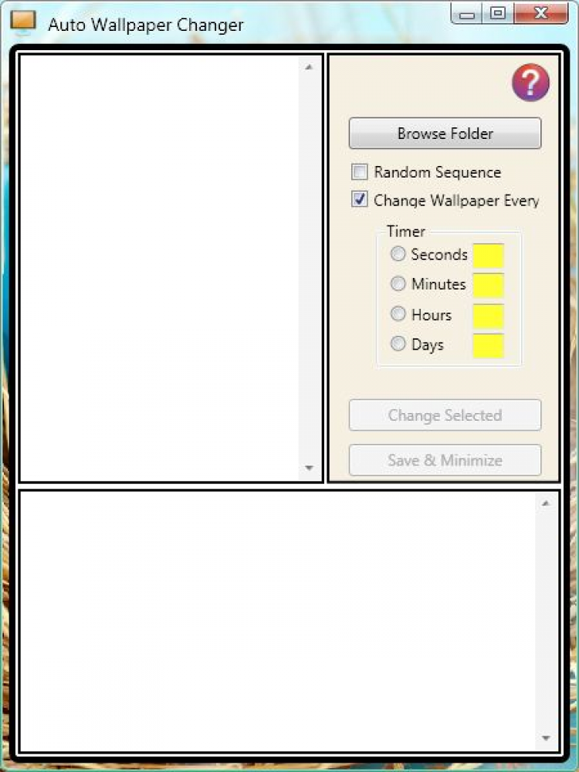
Task: Select the Minutes radio button
Action: [398, 283]
